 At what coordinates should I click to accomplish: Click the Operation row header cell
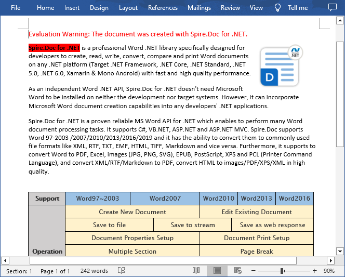point(47,231)
